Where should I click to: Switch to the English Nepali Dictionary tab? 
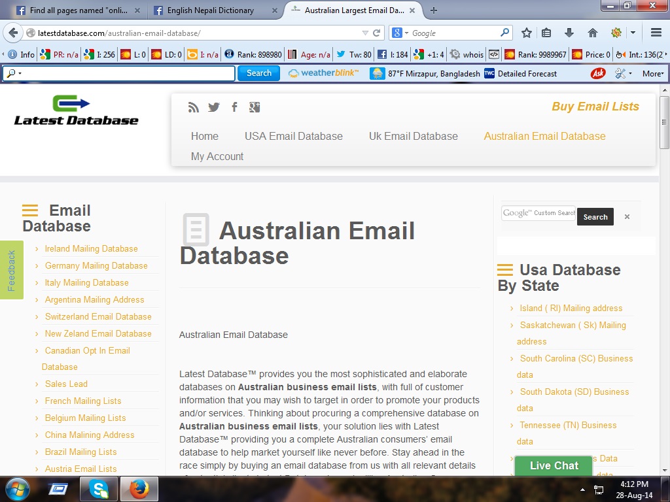coord(211,10)
